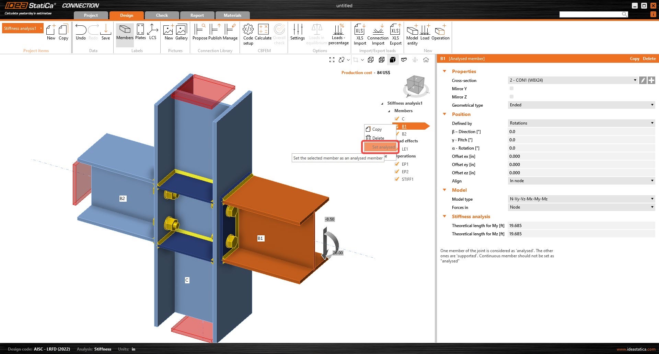Enable the Mirror Y checkbox
The width and height of the screenshot is (659, 354).
511,88
